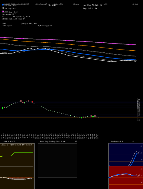Image resolution: width=143 pixels, height=189 pixels.
Task: Click the 'ADX: 0 +DY: 58.33 -DY: 58.33' header
Action: pyautogui.click(x=16, y=145)
